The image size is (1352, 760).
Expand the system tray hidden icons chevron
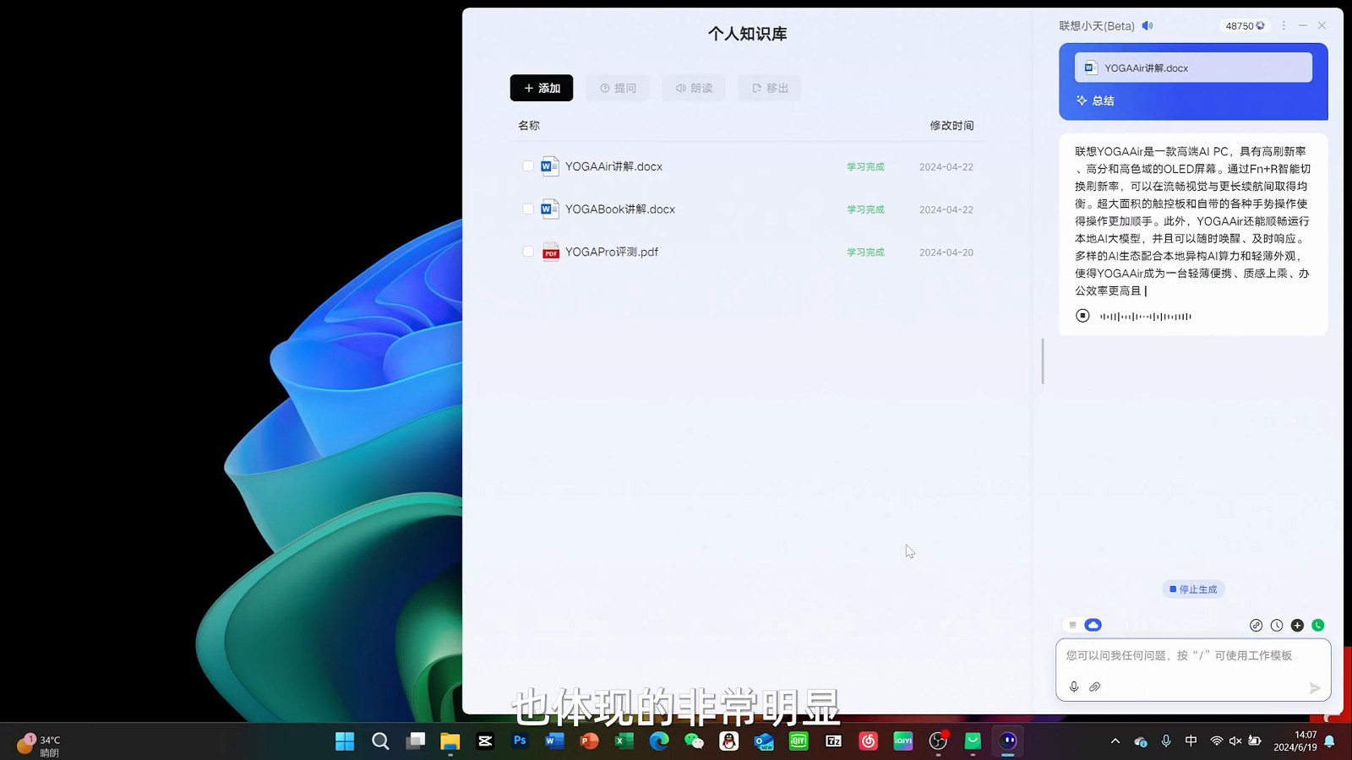[x=1115, y=741]
